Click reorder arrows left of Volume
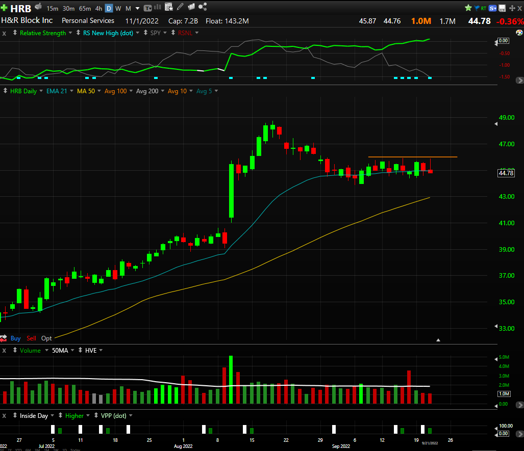This screenshot has height=451, width=524. coord(15,350)
